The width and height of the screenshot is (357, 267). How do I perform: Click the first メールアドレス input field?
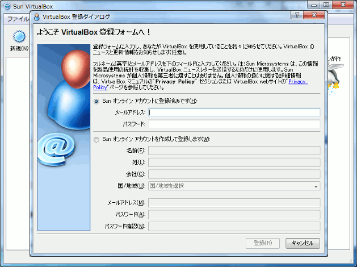[234, 112]
